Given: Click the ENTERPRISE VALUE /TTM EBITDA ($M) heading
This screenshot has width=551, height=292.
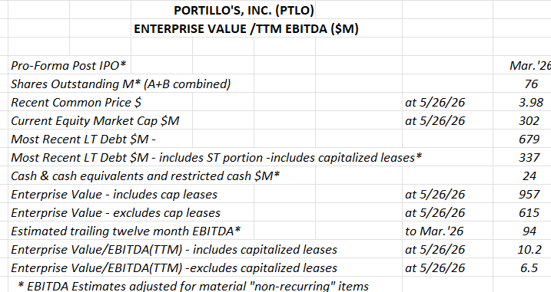Looking at the screenshot, I should click(246, 29).
